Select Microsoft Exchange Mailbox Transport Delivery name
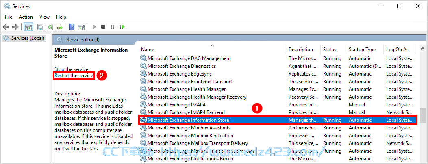Image resolution: width=428 pixels, height=164 pixels. (198, 143)
